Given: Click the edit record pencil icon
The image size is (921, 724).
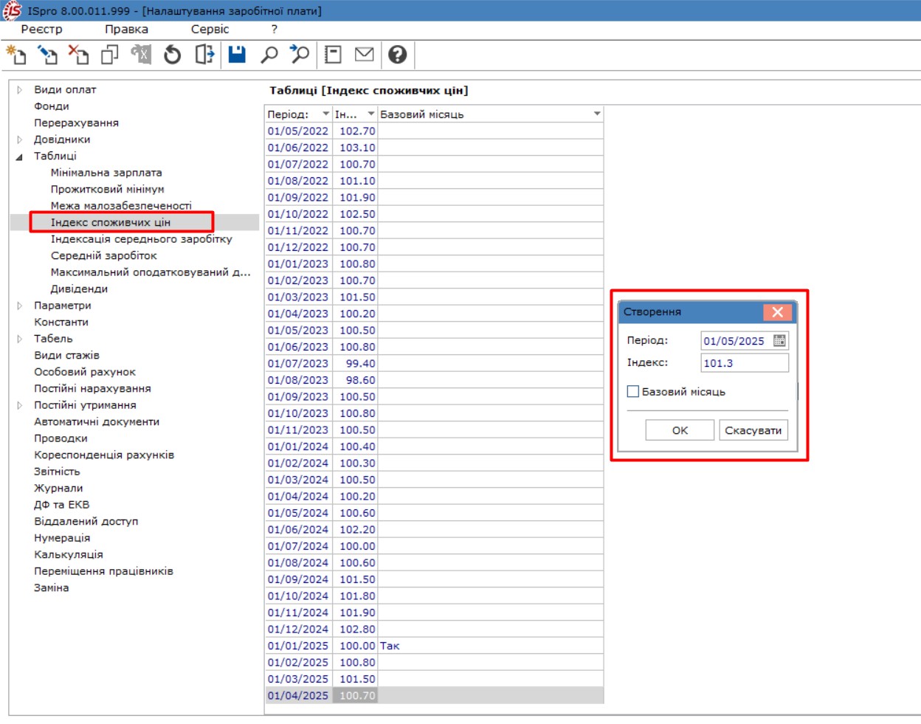Looking at the screenshot, I should coord(48,55).
